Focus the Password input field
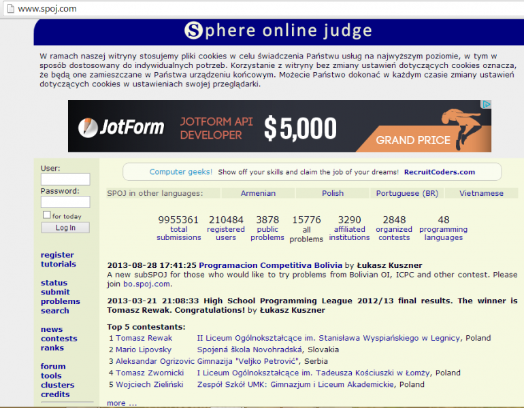Image resolution: width=524 pixels, height=408 pixels. [x=65, y=202]
